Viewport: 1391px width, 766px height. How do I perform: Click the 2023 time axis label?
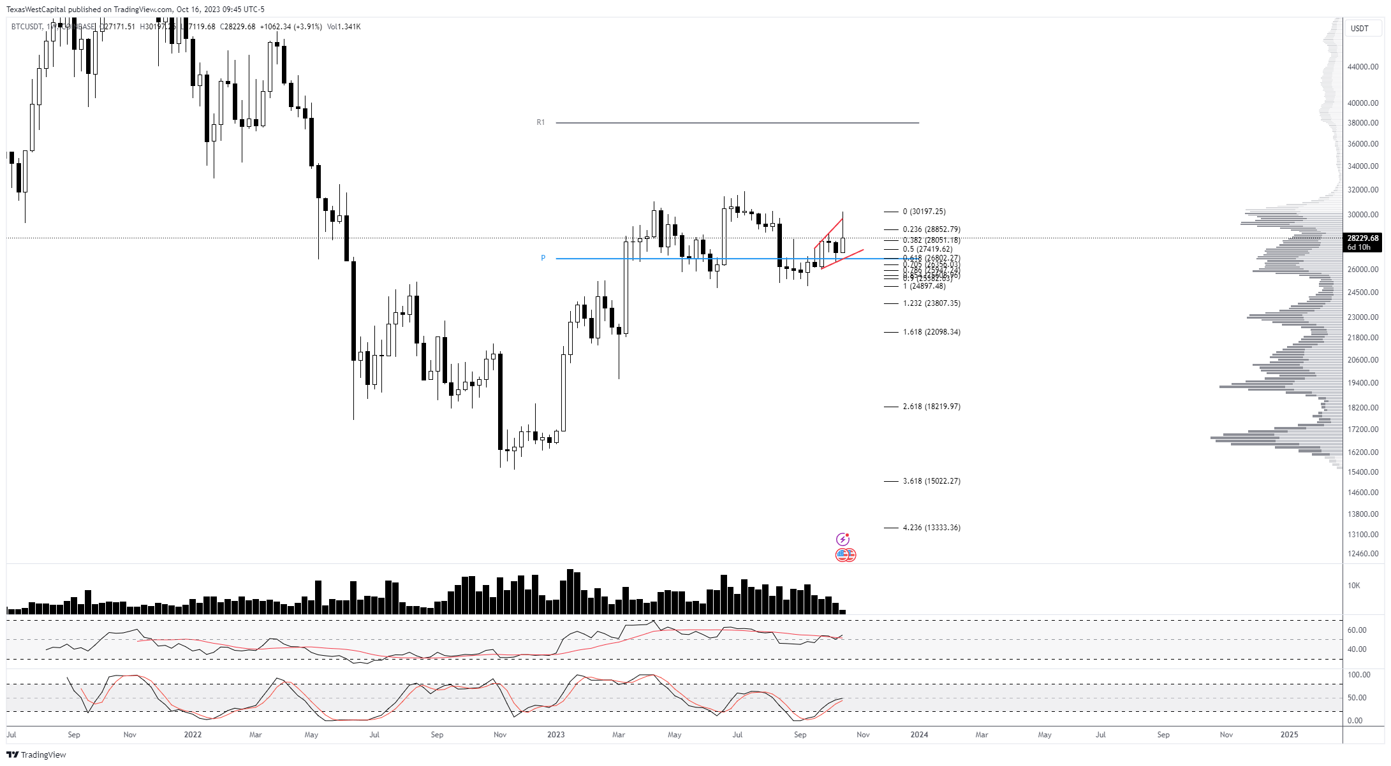click(556, 735)
